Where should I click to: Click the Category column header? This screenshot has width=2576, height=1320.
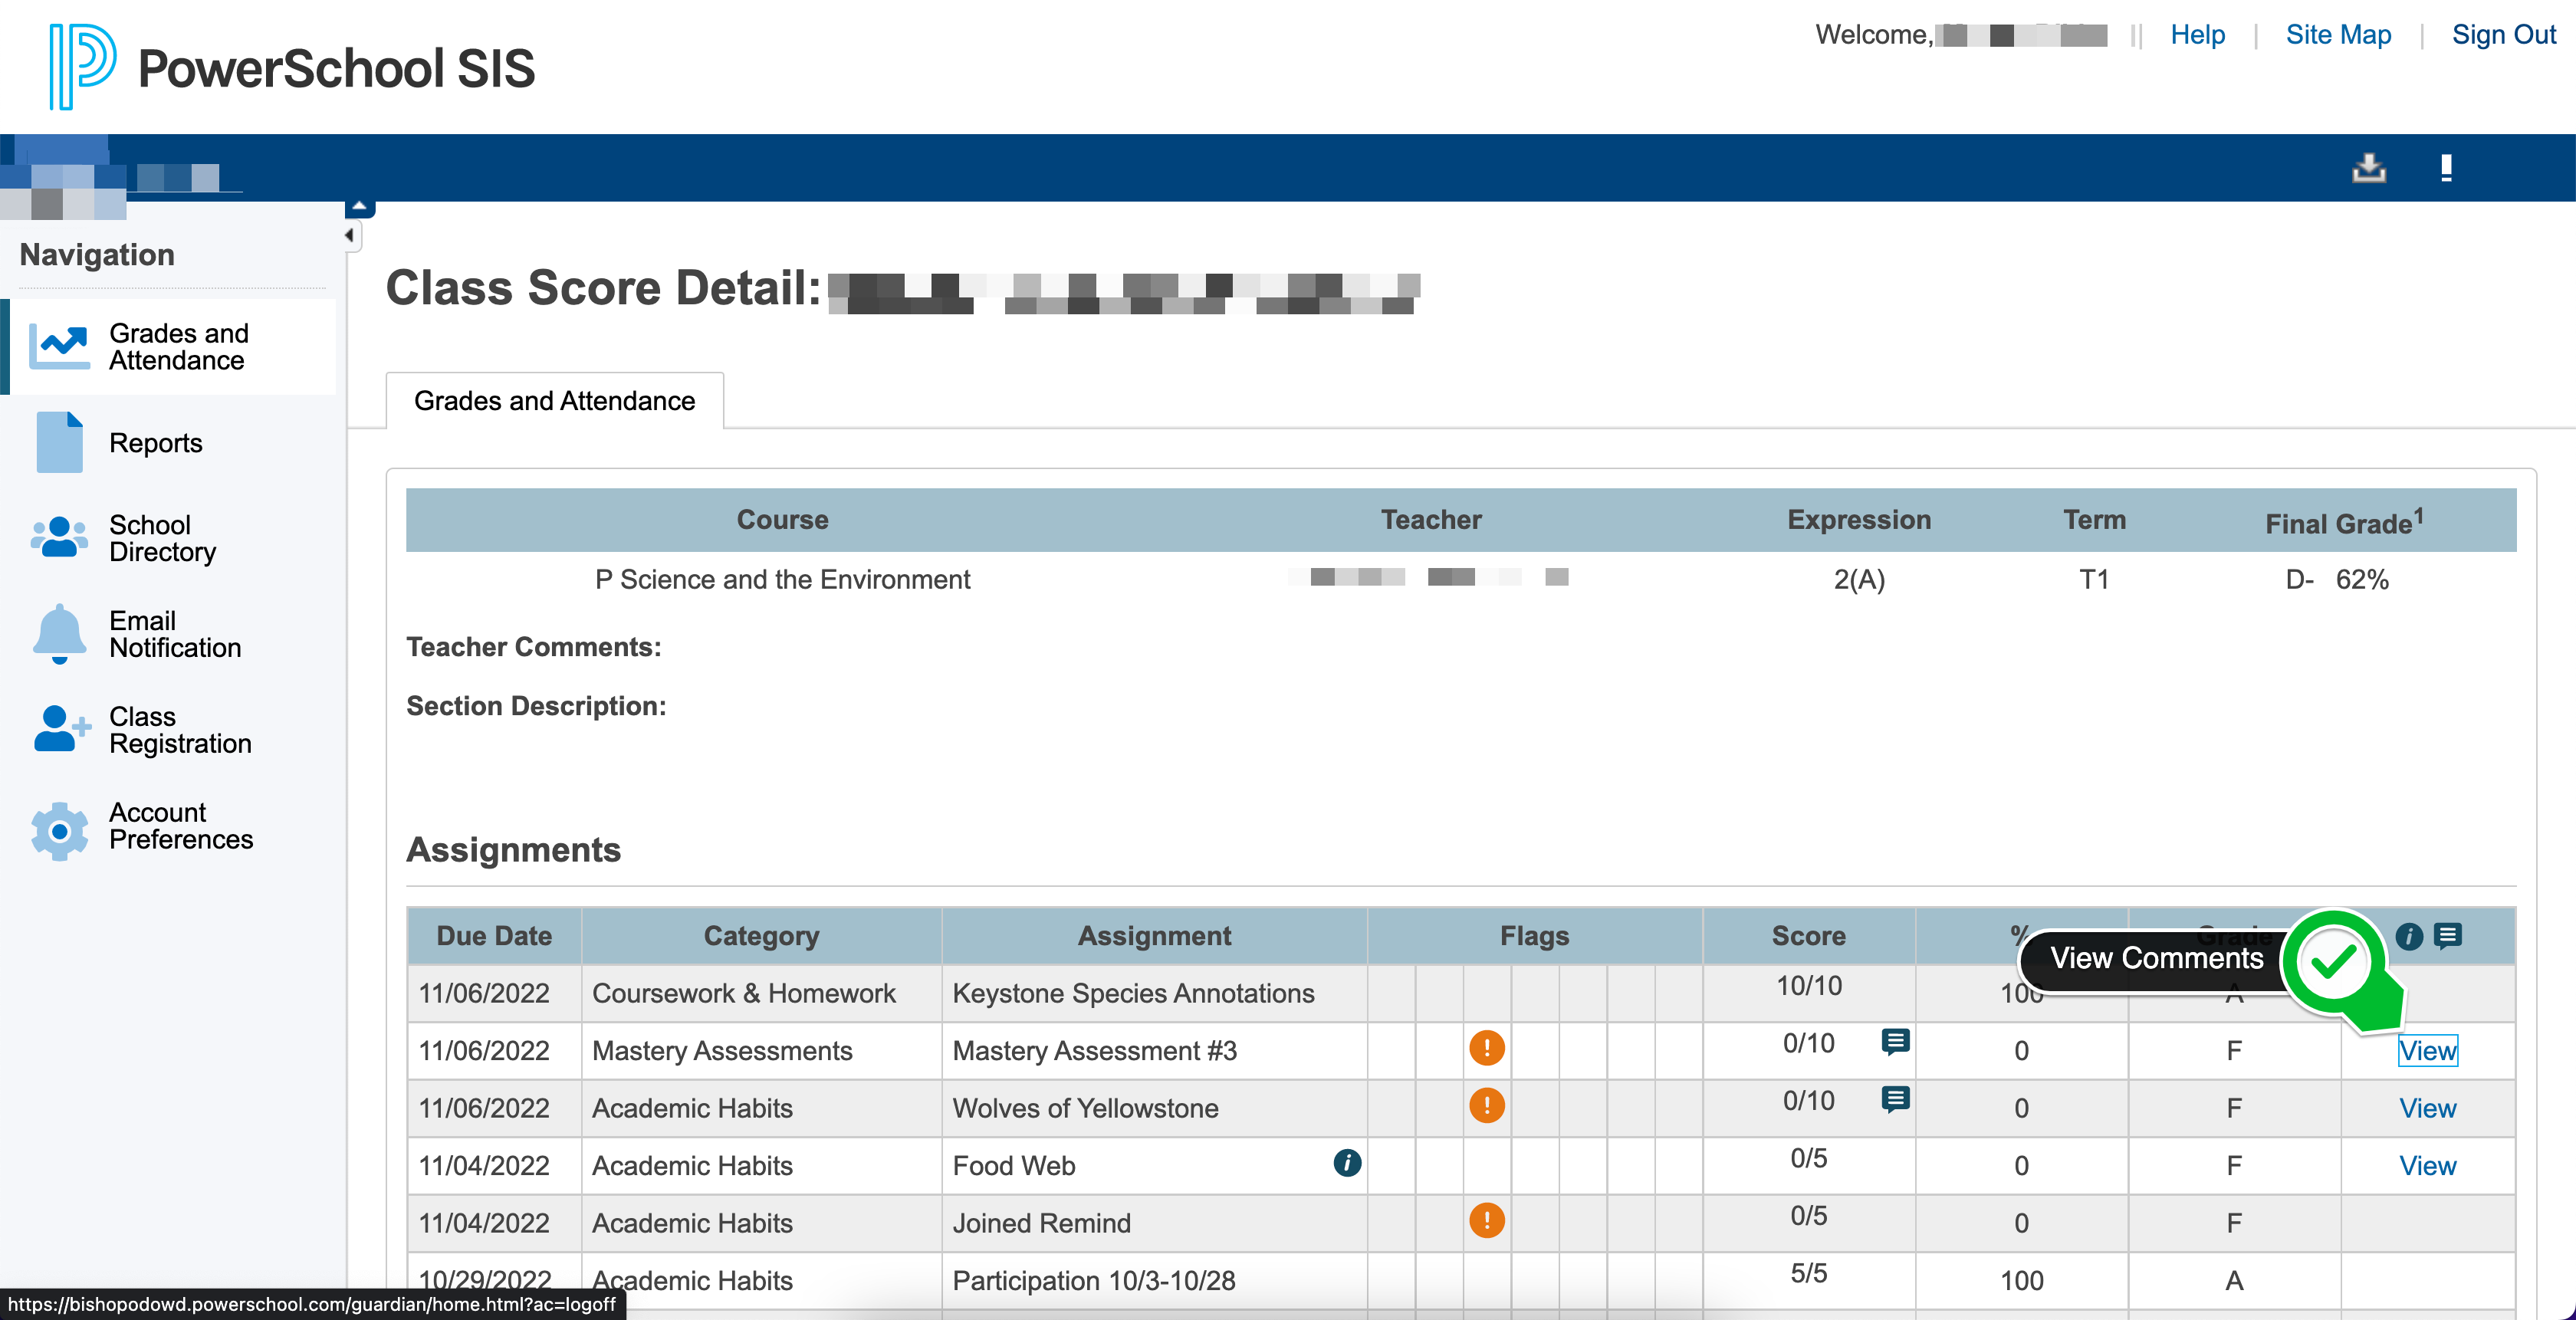click(761, 936)
